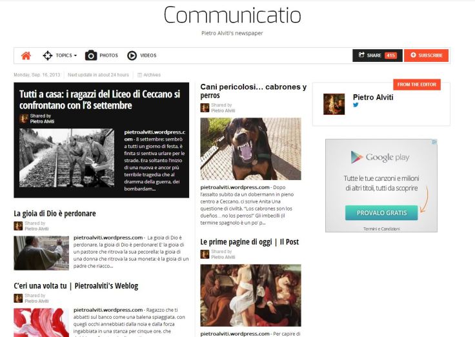This screenshot has height=337, width=475.
Task: Click Pietro Alviti editor avatar
Action: pos(334,104)
